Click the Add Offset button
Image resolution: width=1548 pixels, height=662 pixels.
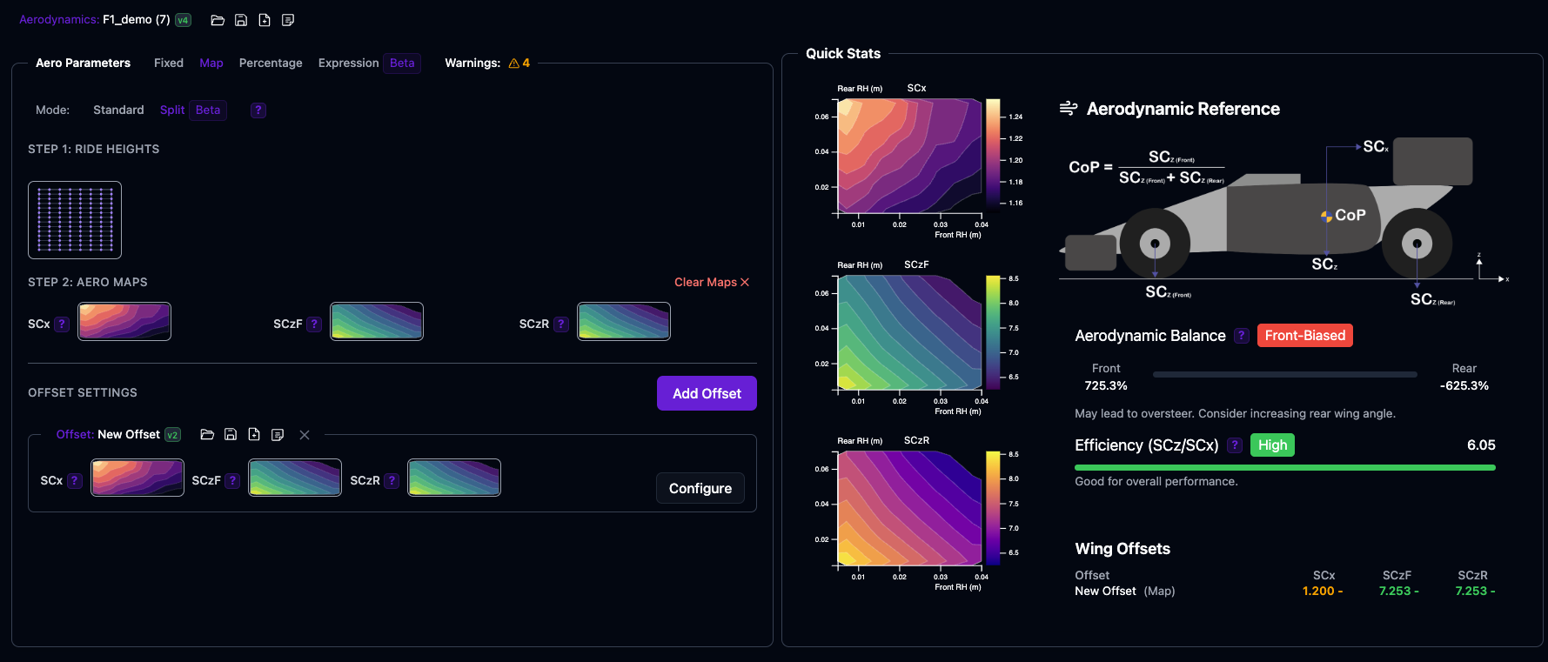point(707,393)
